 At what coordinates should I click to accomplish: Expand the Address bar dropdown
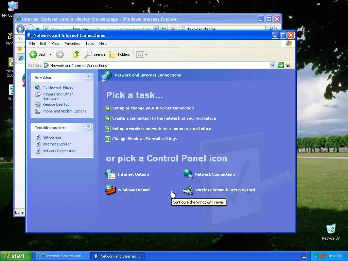tap(273, 65)
